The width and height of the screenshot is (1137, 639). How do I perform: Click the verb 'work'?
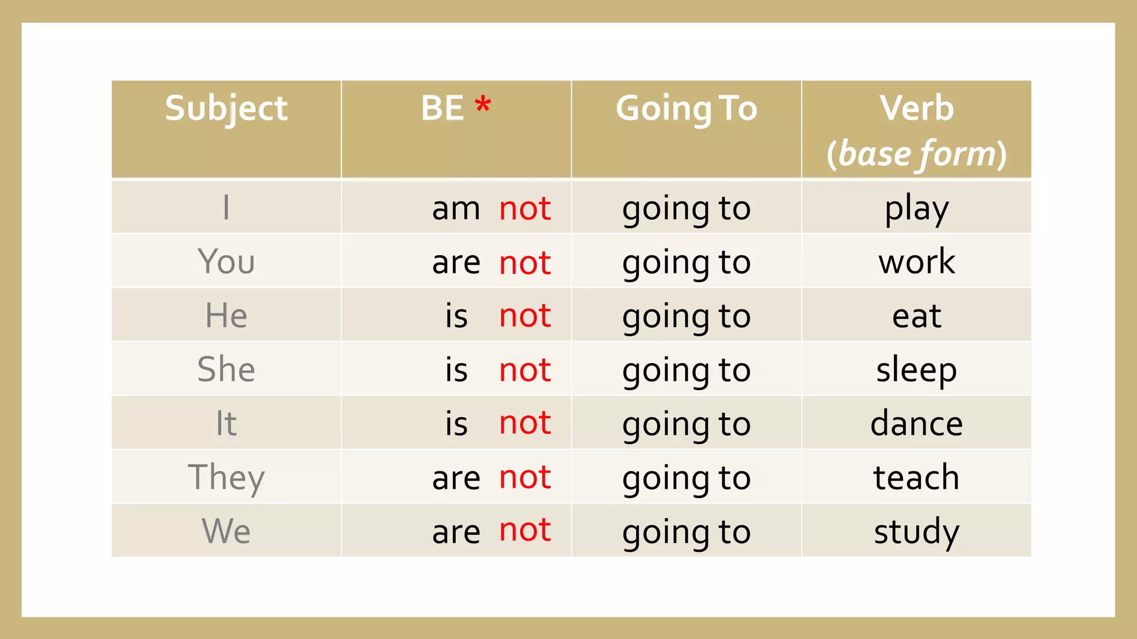click(917, 261)
